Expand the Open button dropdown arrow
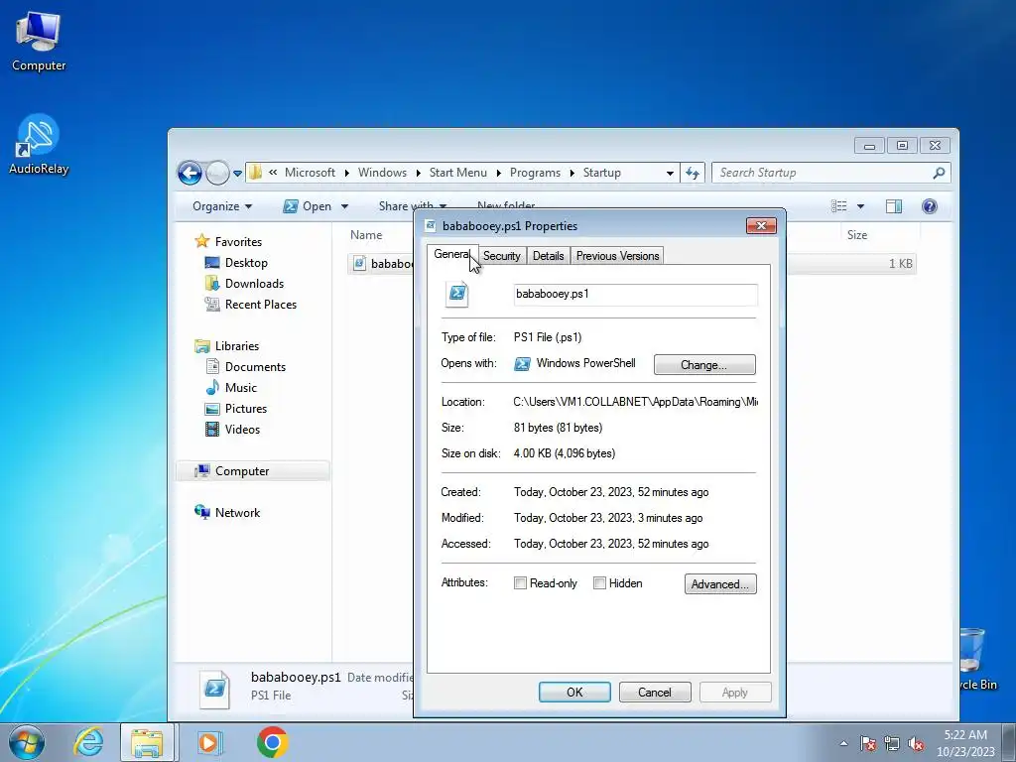 [344, 206]
